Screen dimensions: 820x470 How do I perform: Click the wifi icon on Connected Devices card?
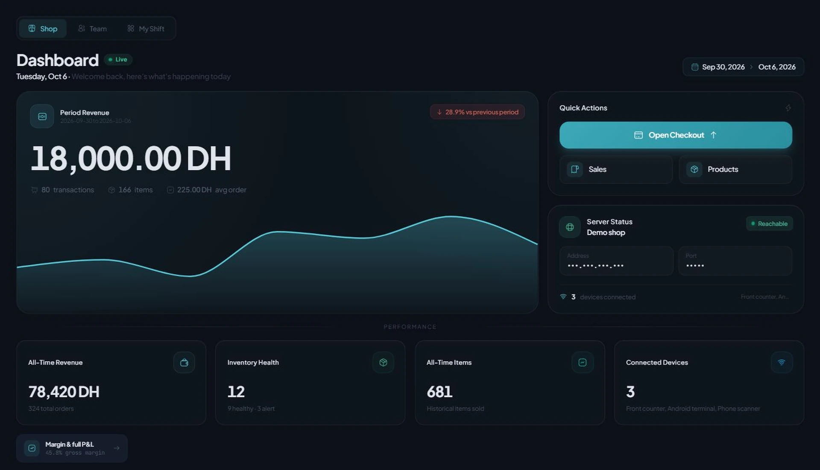tap(782, 363)
